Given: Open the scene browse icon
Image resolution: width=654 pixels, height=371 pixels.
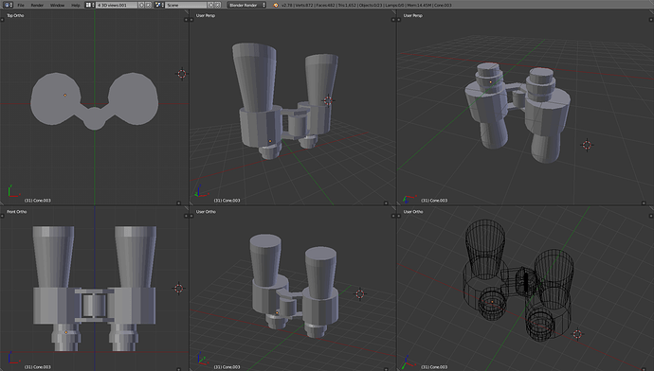Looking at the screenshot, I should [x=159, y=5].
